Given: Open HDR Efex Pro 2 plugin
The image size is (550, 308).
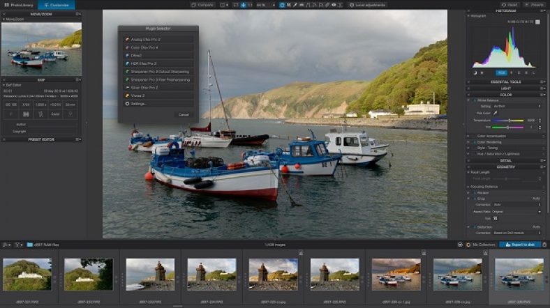Looking at the screenshot, I should [x=143, y=63].
